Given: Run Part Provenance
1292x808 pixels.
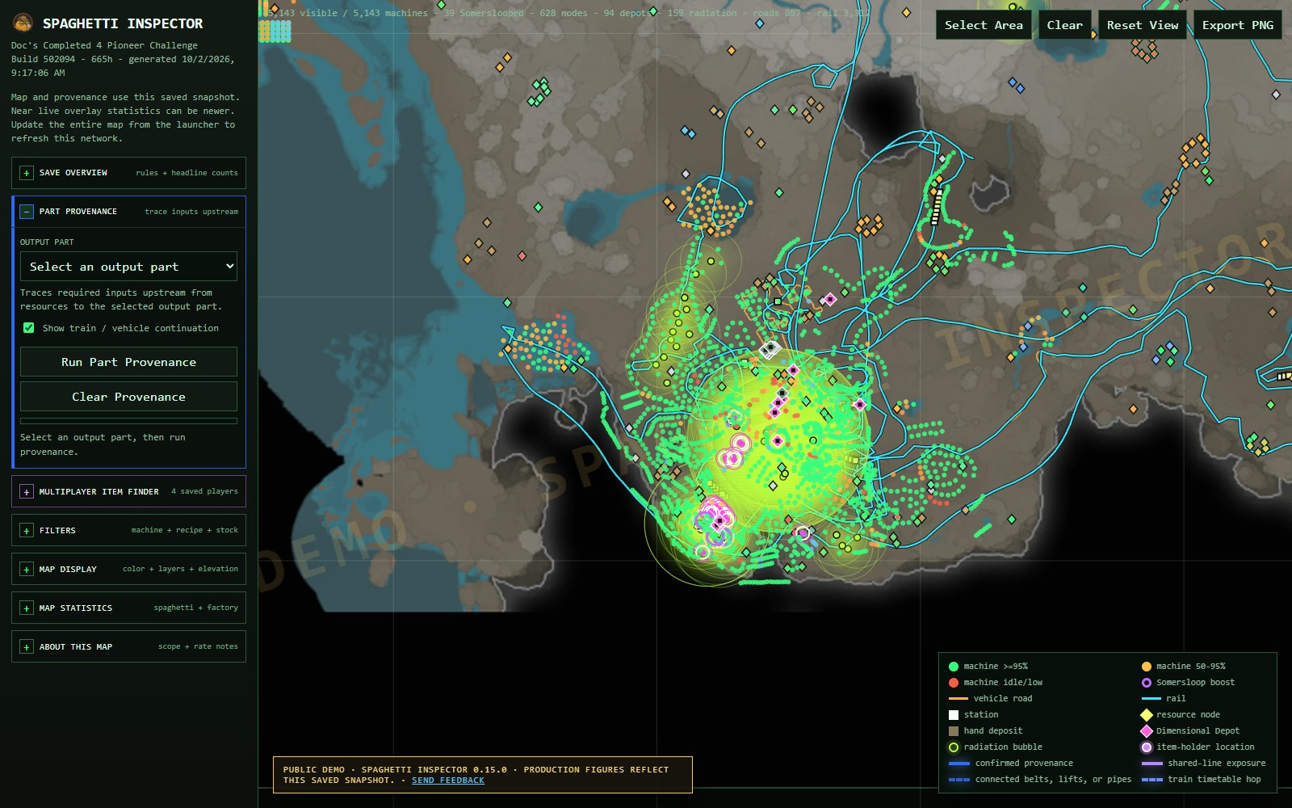Looking at the screenshot, I should 128,362.
